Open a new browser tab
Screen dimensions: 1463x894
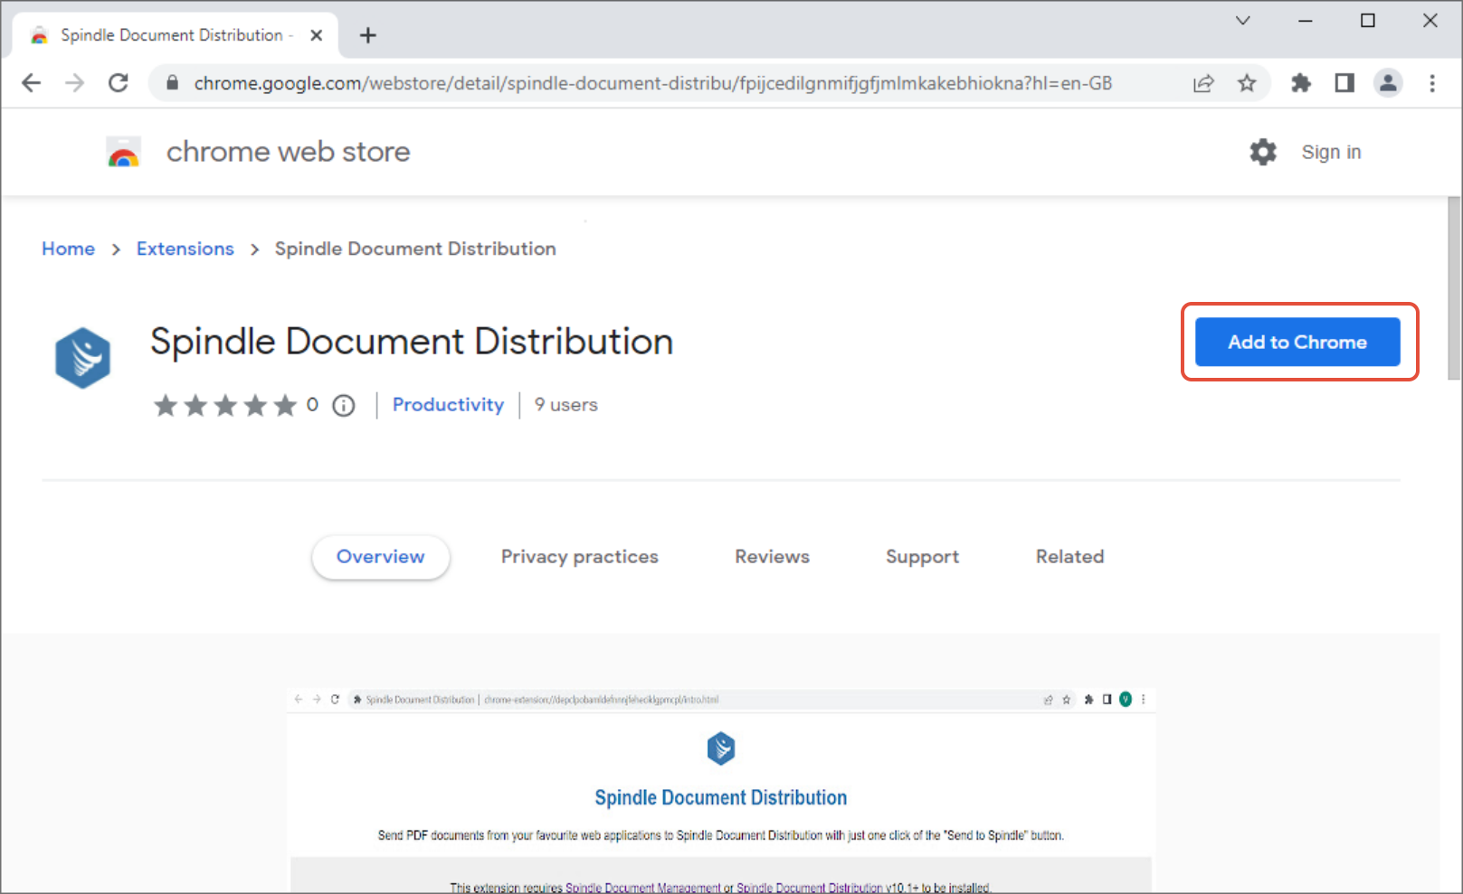[367, 35]
